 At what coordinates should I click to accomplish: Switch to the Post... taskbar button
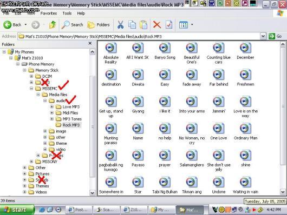pos(79,210)
